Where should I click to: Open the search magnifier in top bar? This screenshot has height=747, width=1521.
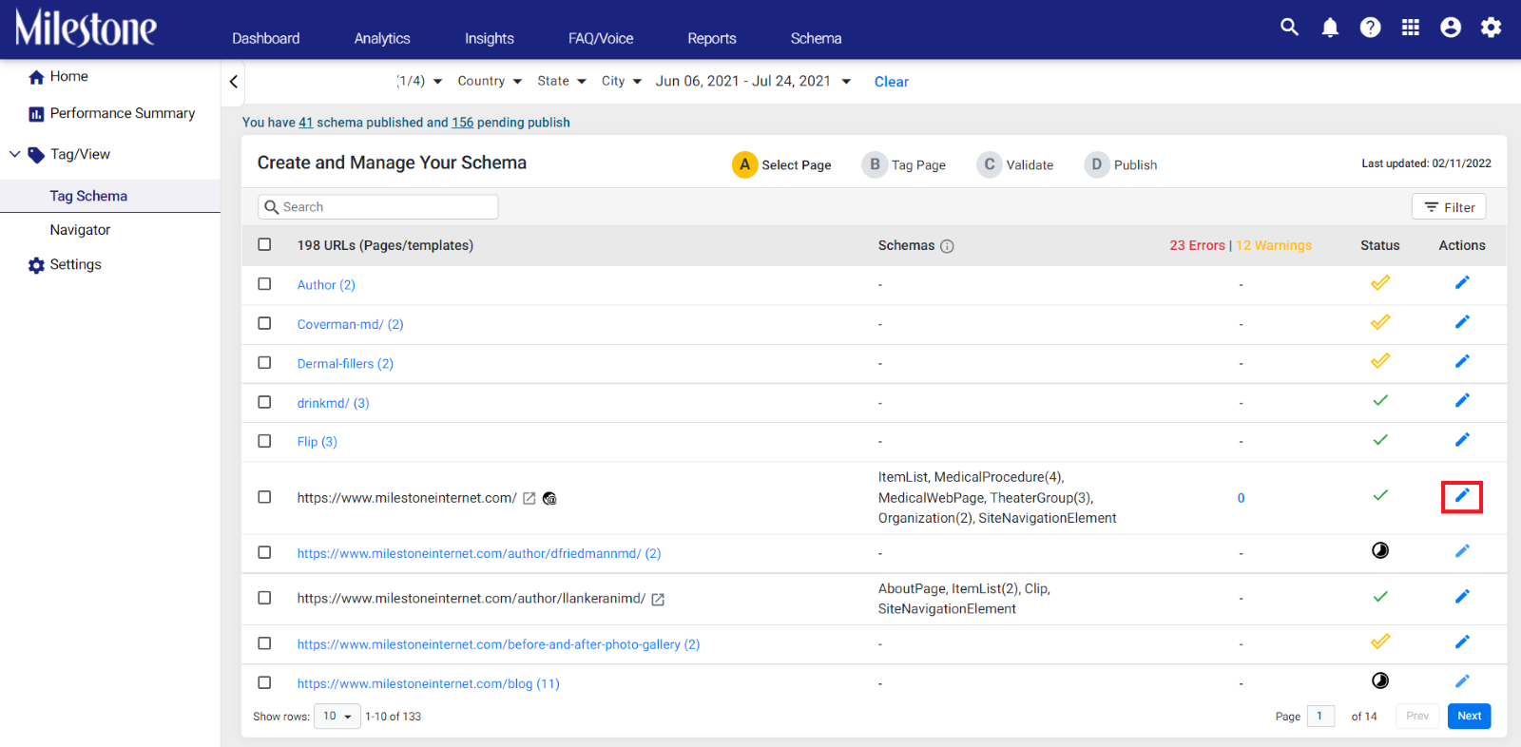1289,27
